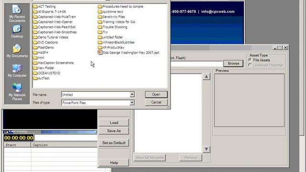Select OCEAN107DVD folder
The height and width of the screenshot is (172, 306).
(47, 73)
